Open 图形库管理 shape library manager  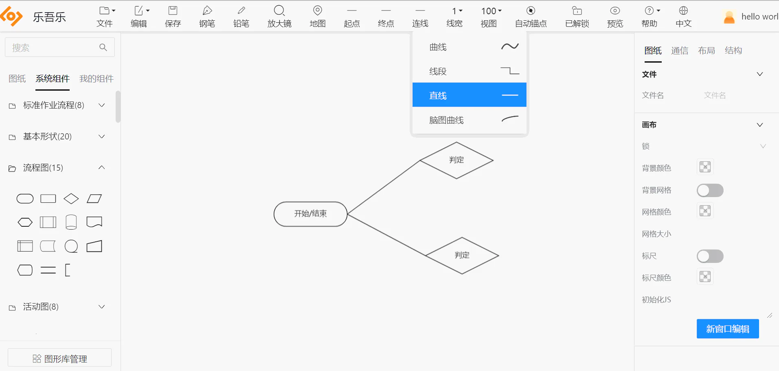59,358
